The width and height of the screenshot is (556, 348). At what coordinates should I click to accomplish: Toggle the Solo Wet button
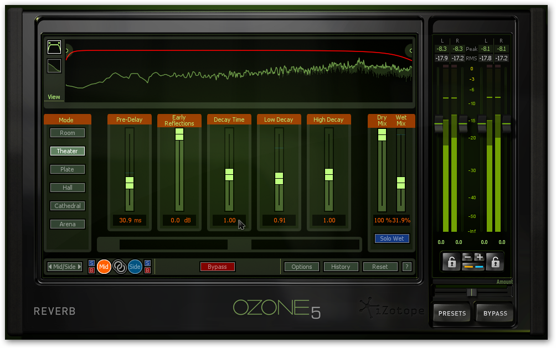tap(392, 238)
